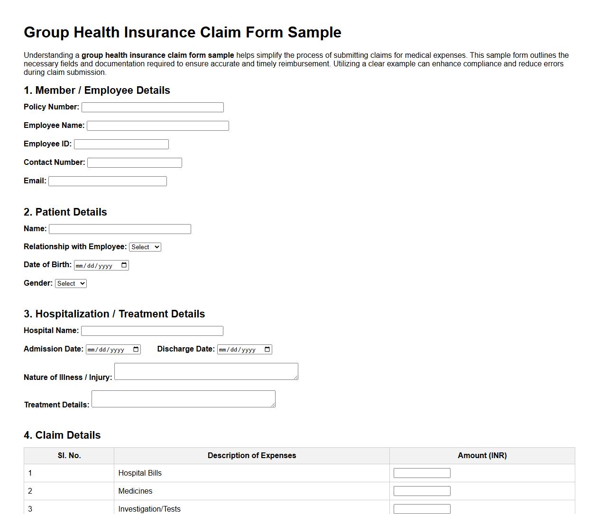Click the Employee ID input field
The height and width of the screenshot is (514, 599).
pyautogui.click(x=121, y=144)
